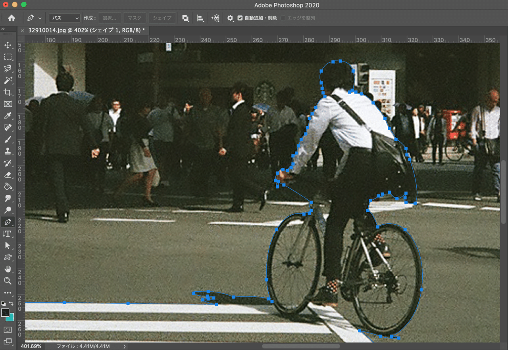Open pen options gear menu
Viewport: 508px width, 350px height.
coord(230,18)
